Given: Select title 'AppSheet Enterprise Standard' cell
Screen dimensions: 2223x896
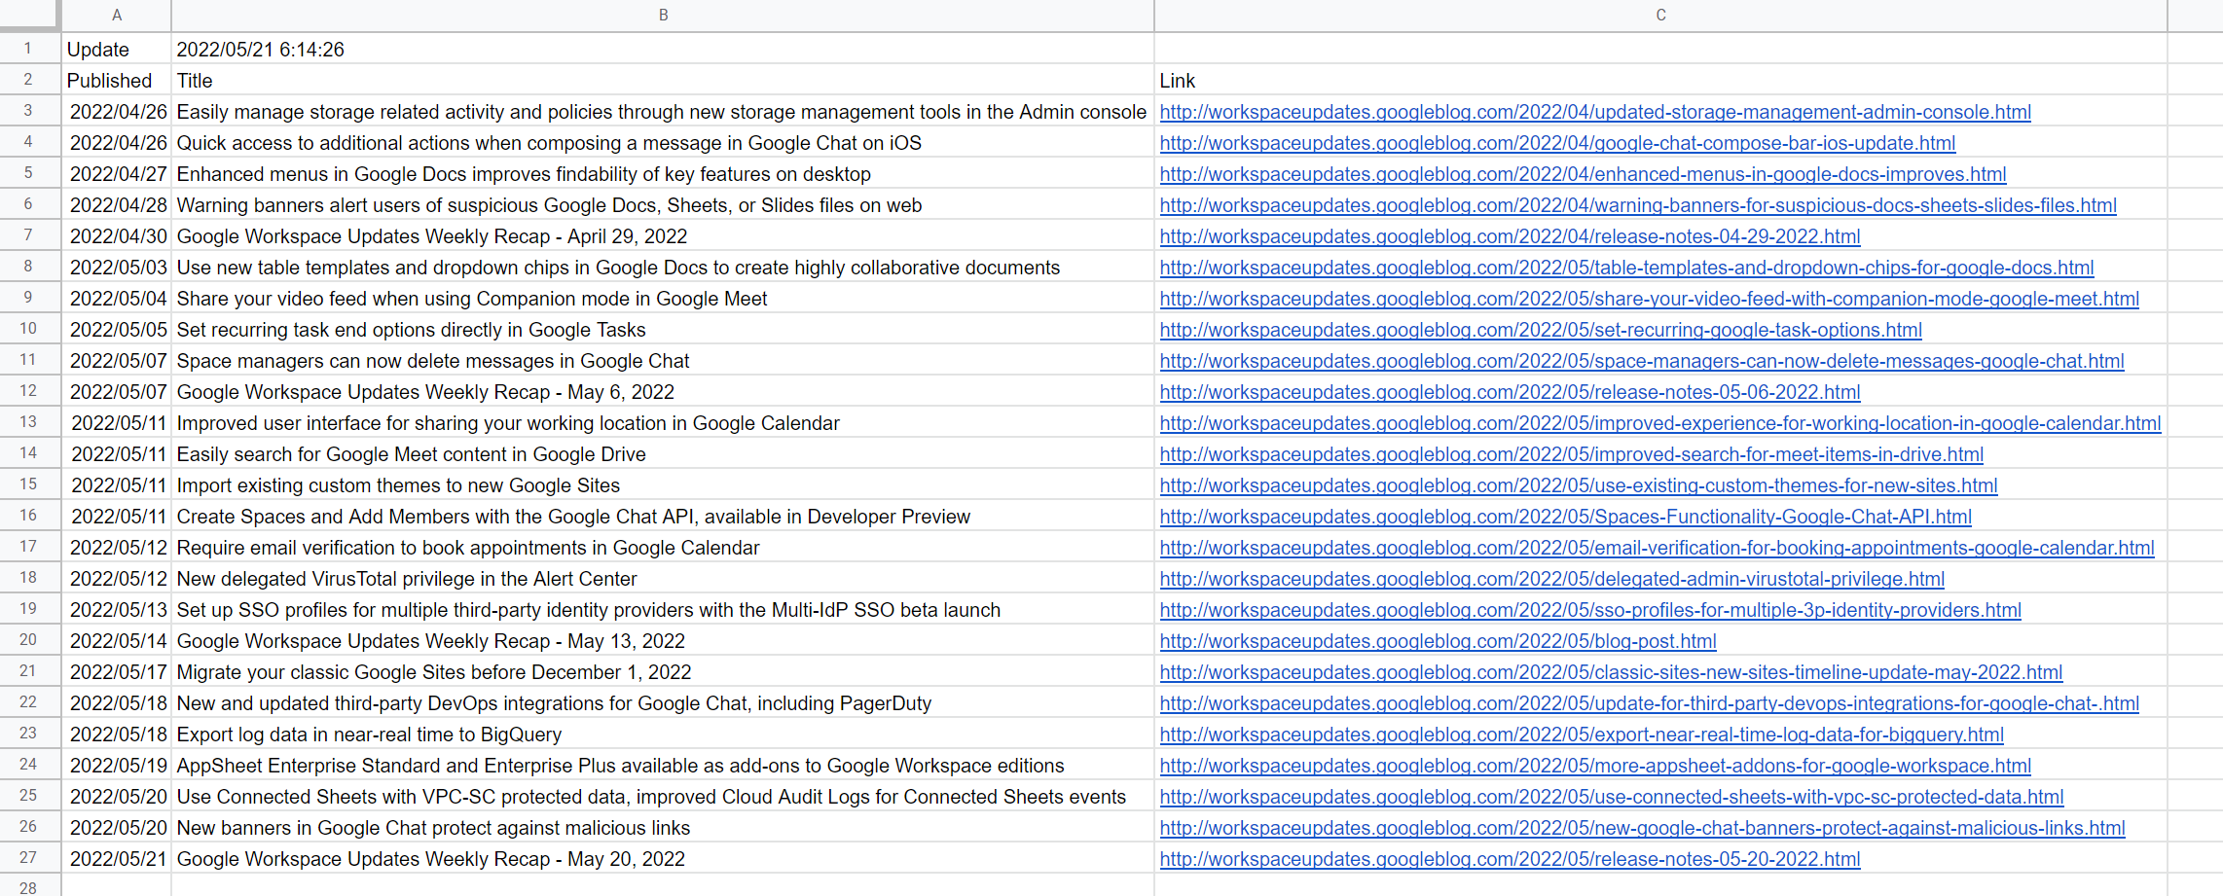Looking at the screenshot, I should [663, 765].
